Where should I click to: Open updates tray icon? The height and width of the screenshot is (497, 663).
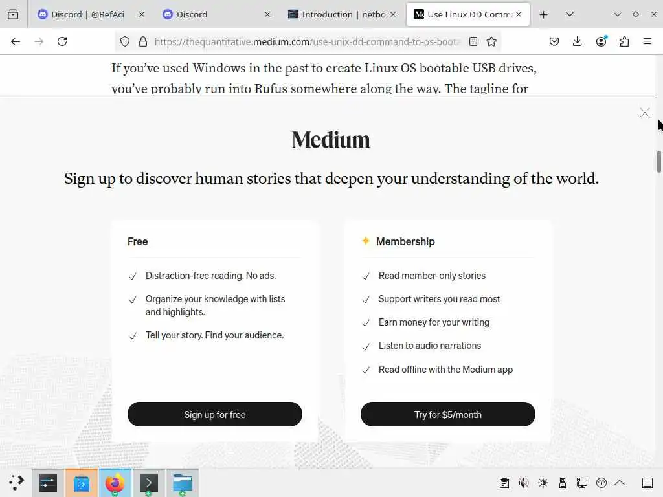click(601, 483)
